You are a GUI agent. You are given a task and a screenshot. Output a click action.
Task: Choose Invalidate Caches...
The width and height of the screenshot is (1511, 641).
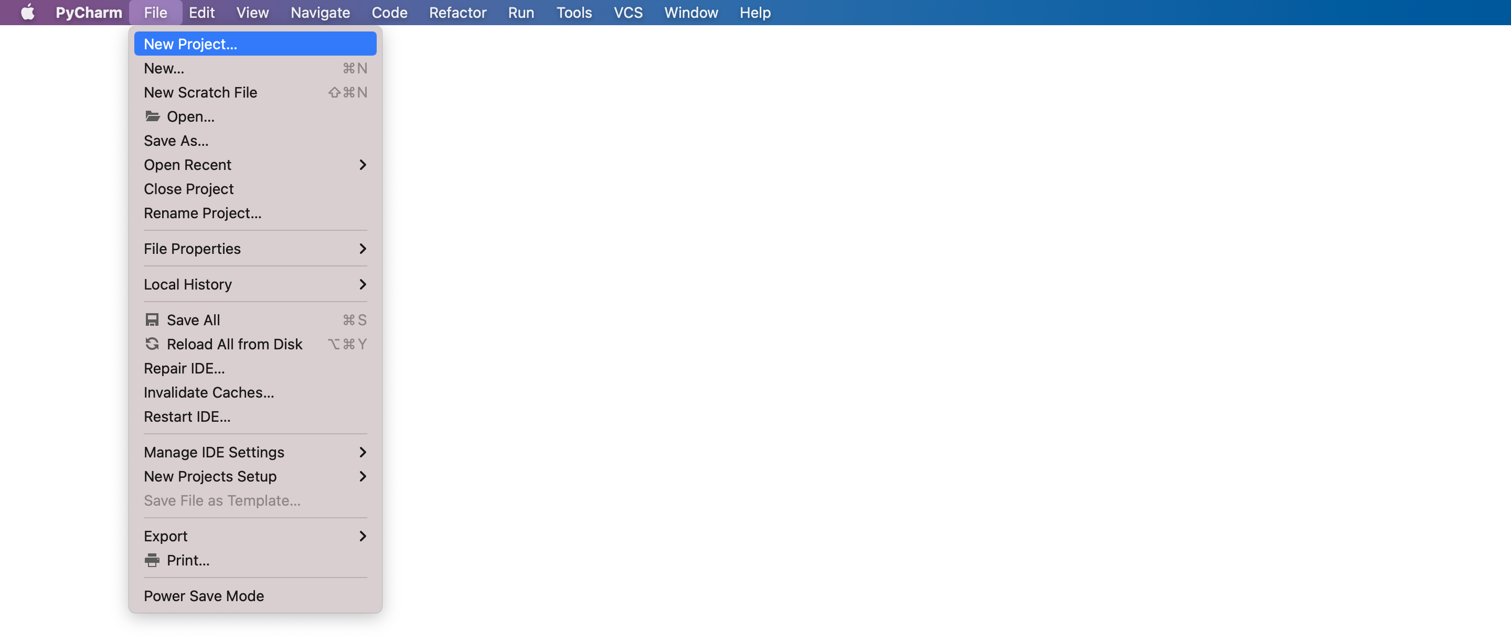255,392
